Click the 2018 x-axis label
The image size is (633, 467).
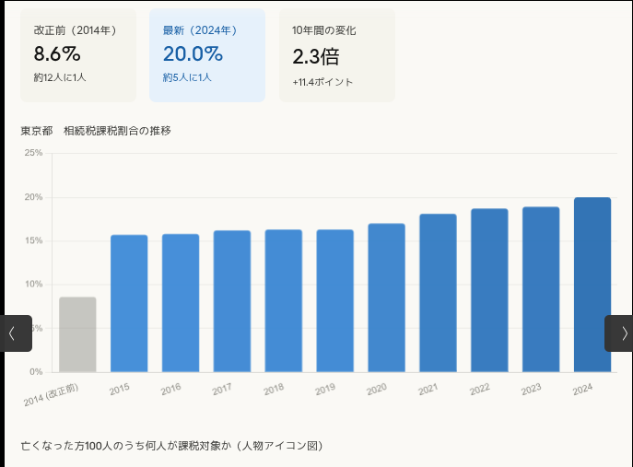[x=274, y=390]
